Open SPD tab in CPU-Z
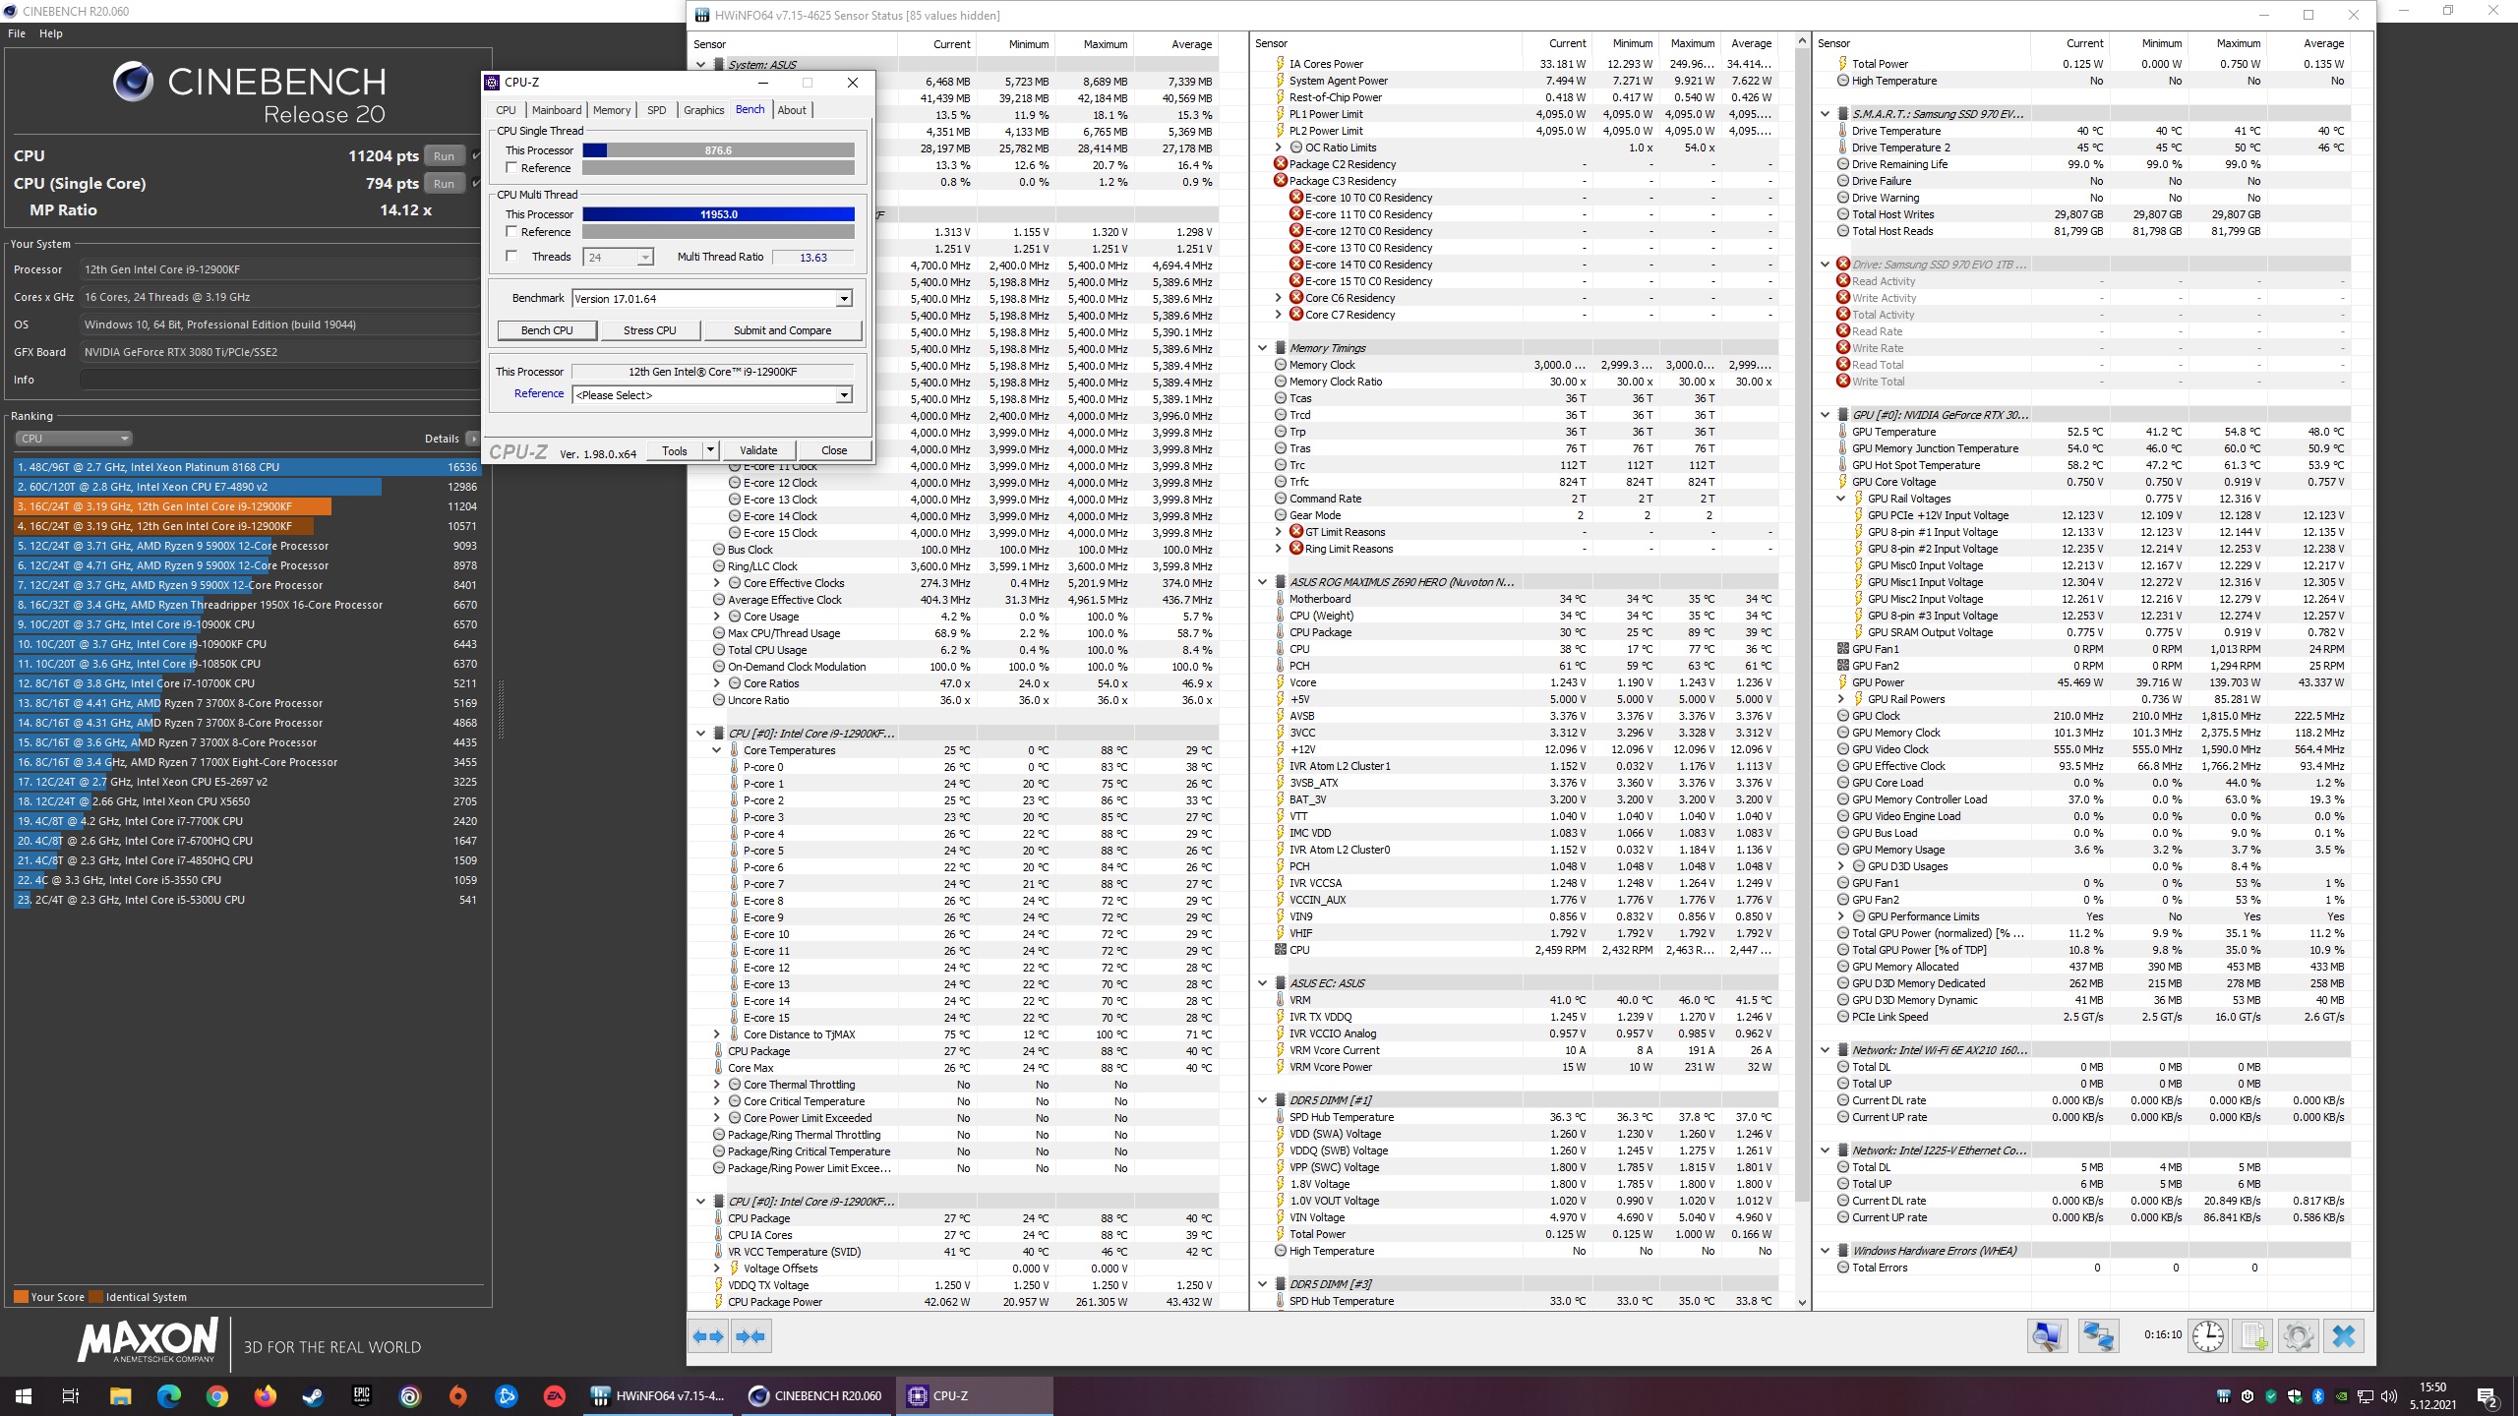2518x1416 pixels. (656, 110)
